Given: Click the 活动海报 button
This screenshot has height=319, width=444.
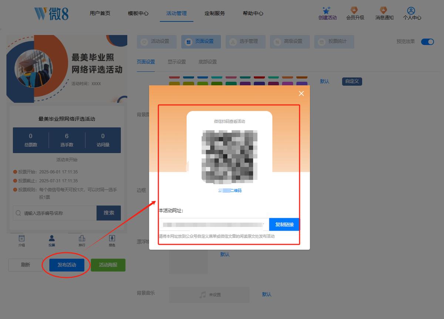Looking at the screenshot, I should point(108,265).
